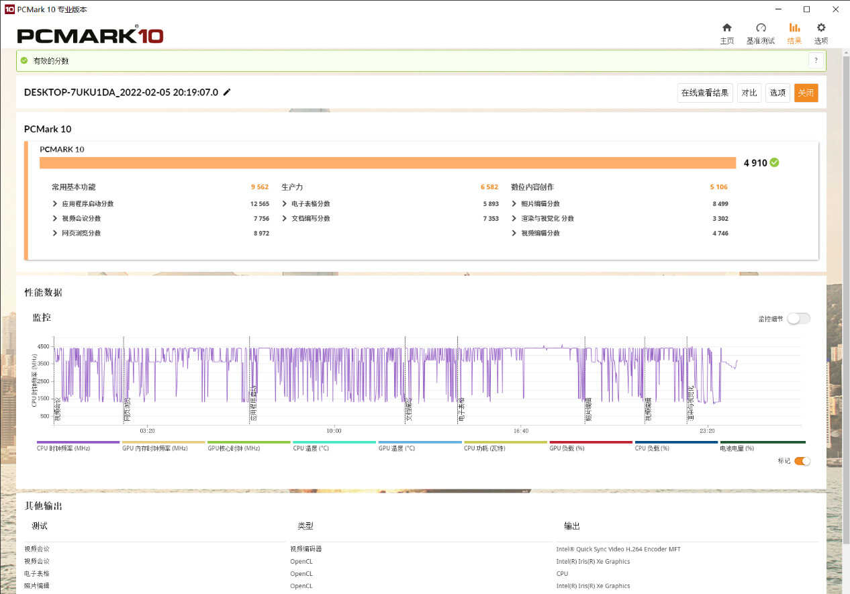Click the 渲染与视觉化 marker in the chart

[690, 404]
